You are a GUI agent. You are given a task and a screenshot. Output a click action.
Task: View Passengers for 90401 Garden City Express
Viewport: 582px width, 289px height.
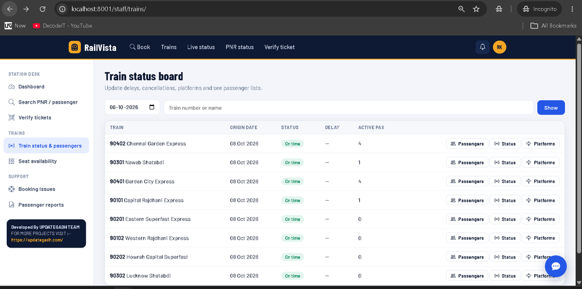click(467, 181)
